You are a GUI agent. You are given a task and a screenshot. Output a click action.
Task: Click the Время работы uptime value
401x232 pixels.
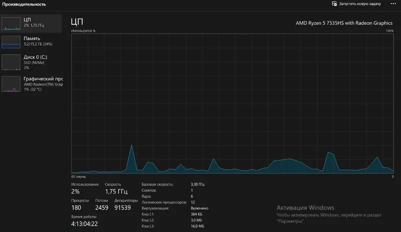click(x=84, y=224)
